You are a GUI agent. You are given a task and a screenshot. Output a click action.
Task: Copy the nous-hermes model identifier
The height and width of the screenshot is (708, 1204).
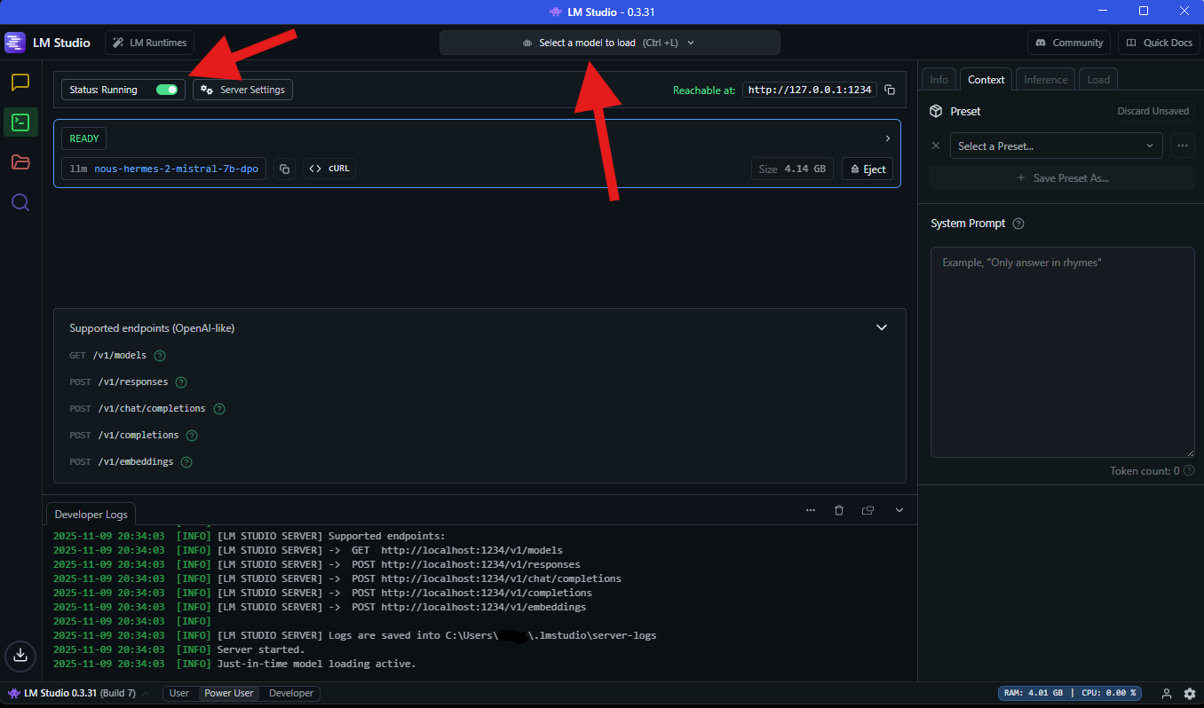284,169
